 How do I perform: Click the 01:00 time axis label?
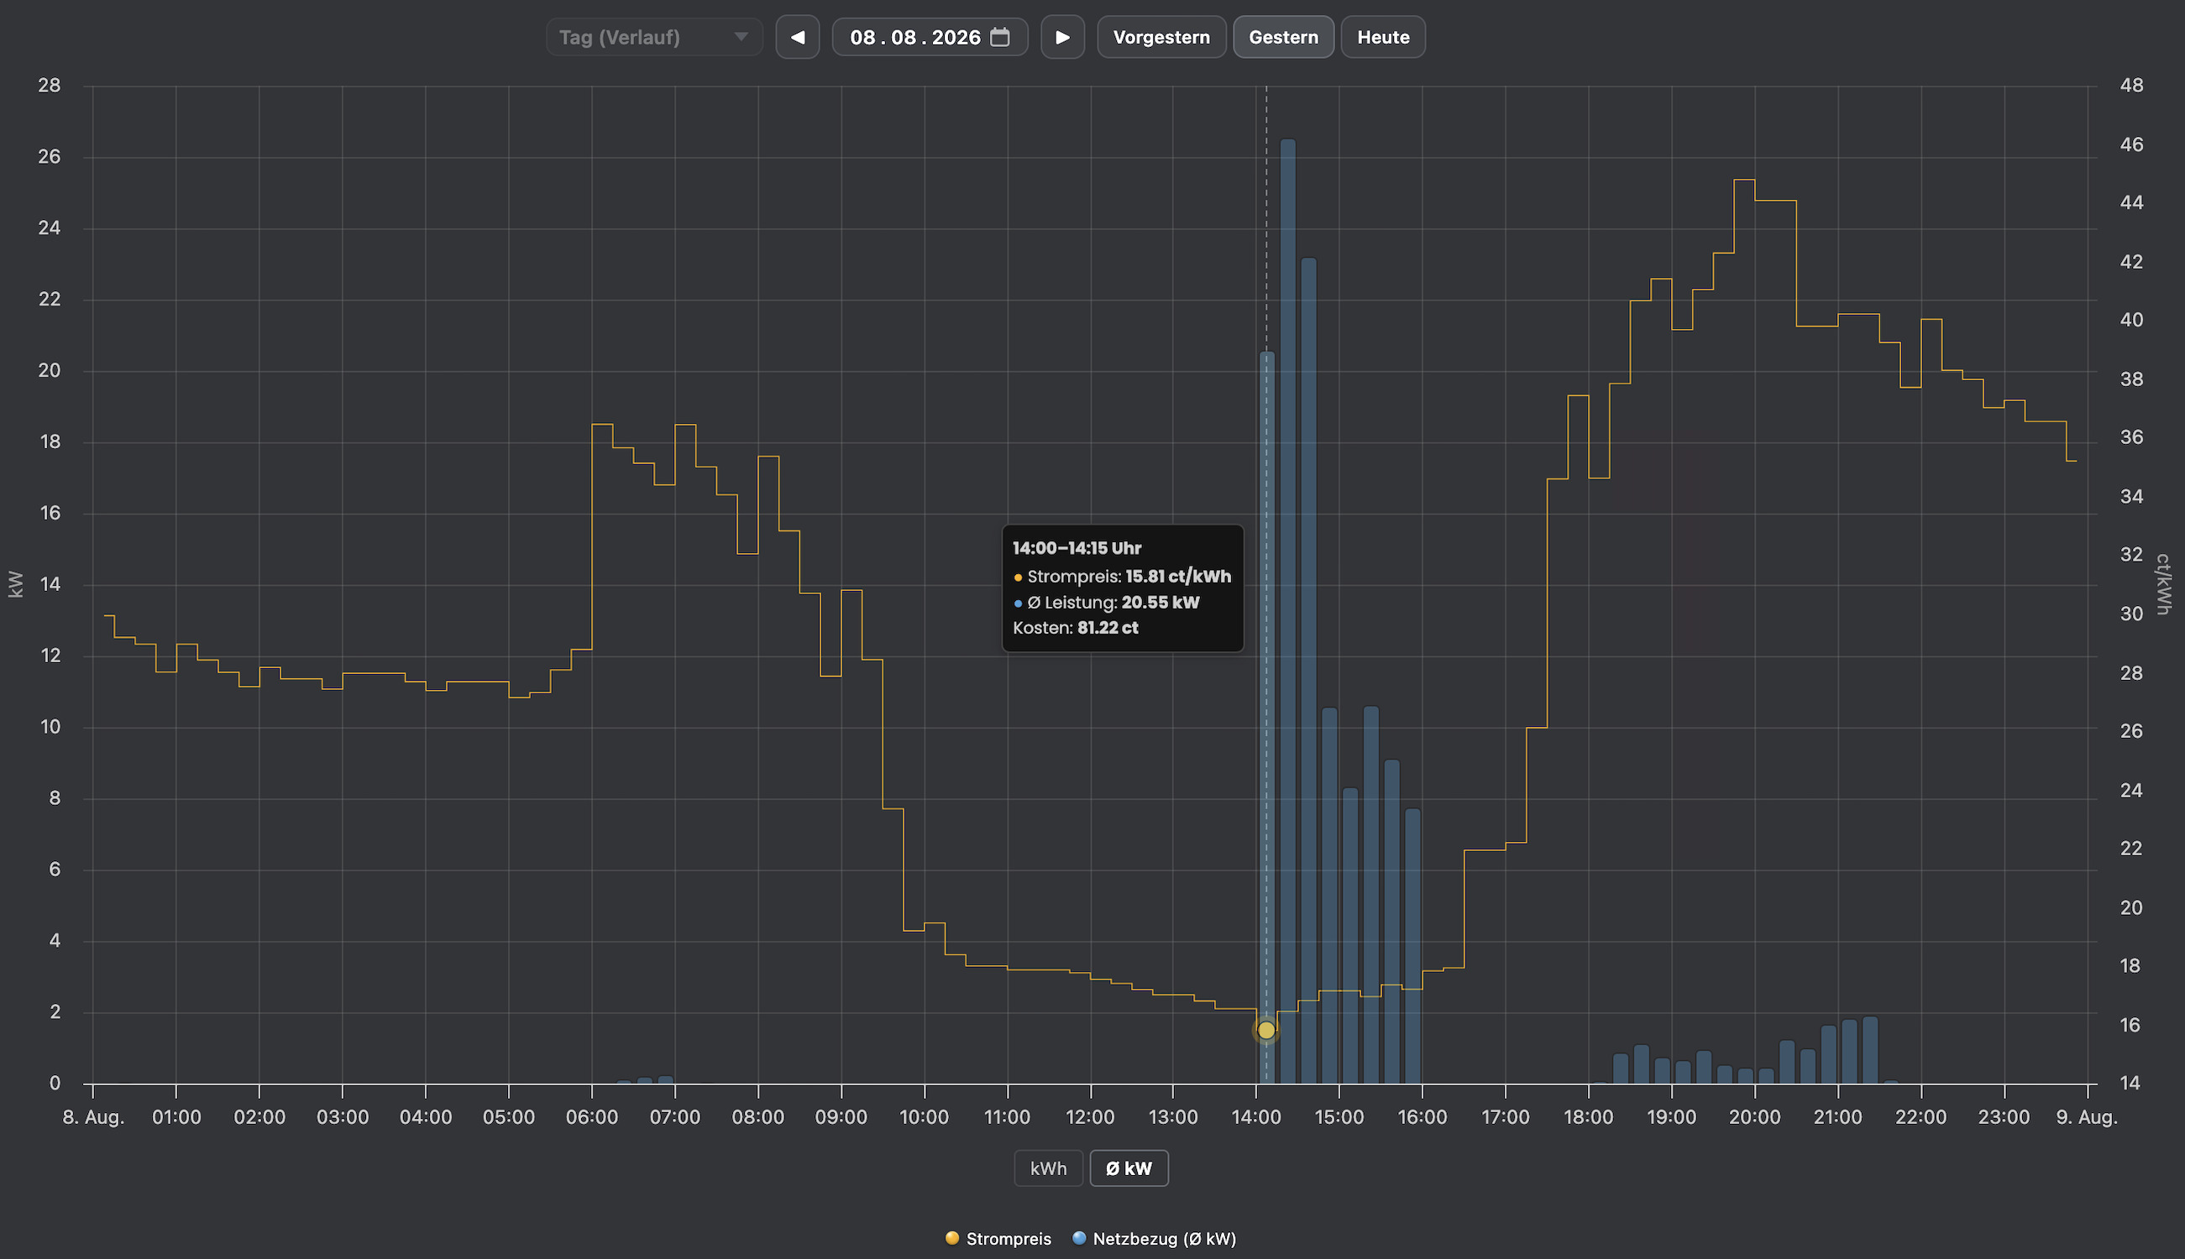(x=176, y=1117)
